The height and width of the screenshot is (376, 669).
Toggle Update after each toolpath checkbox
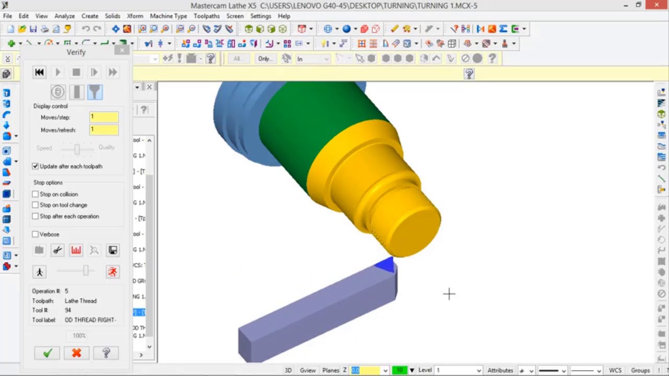(35, 166)
